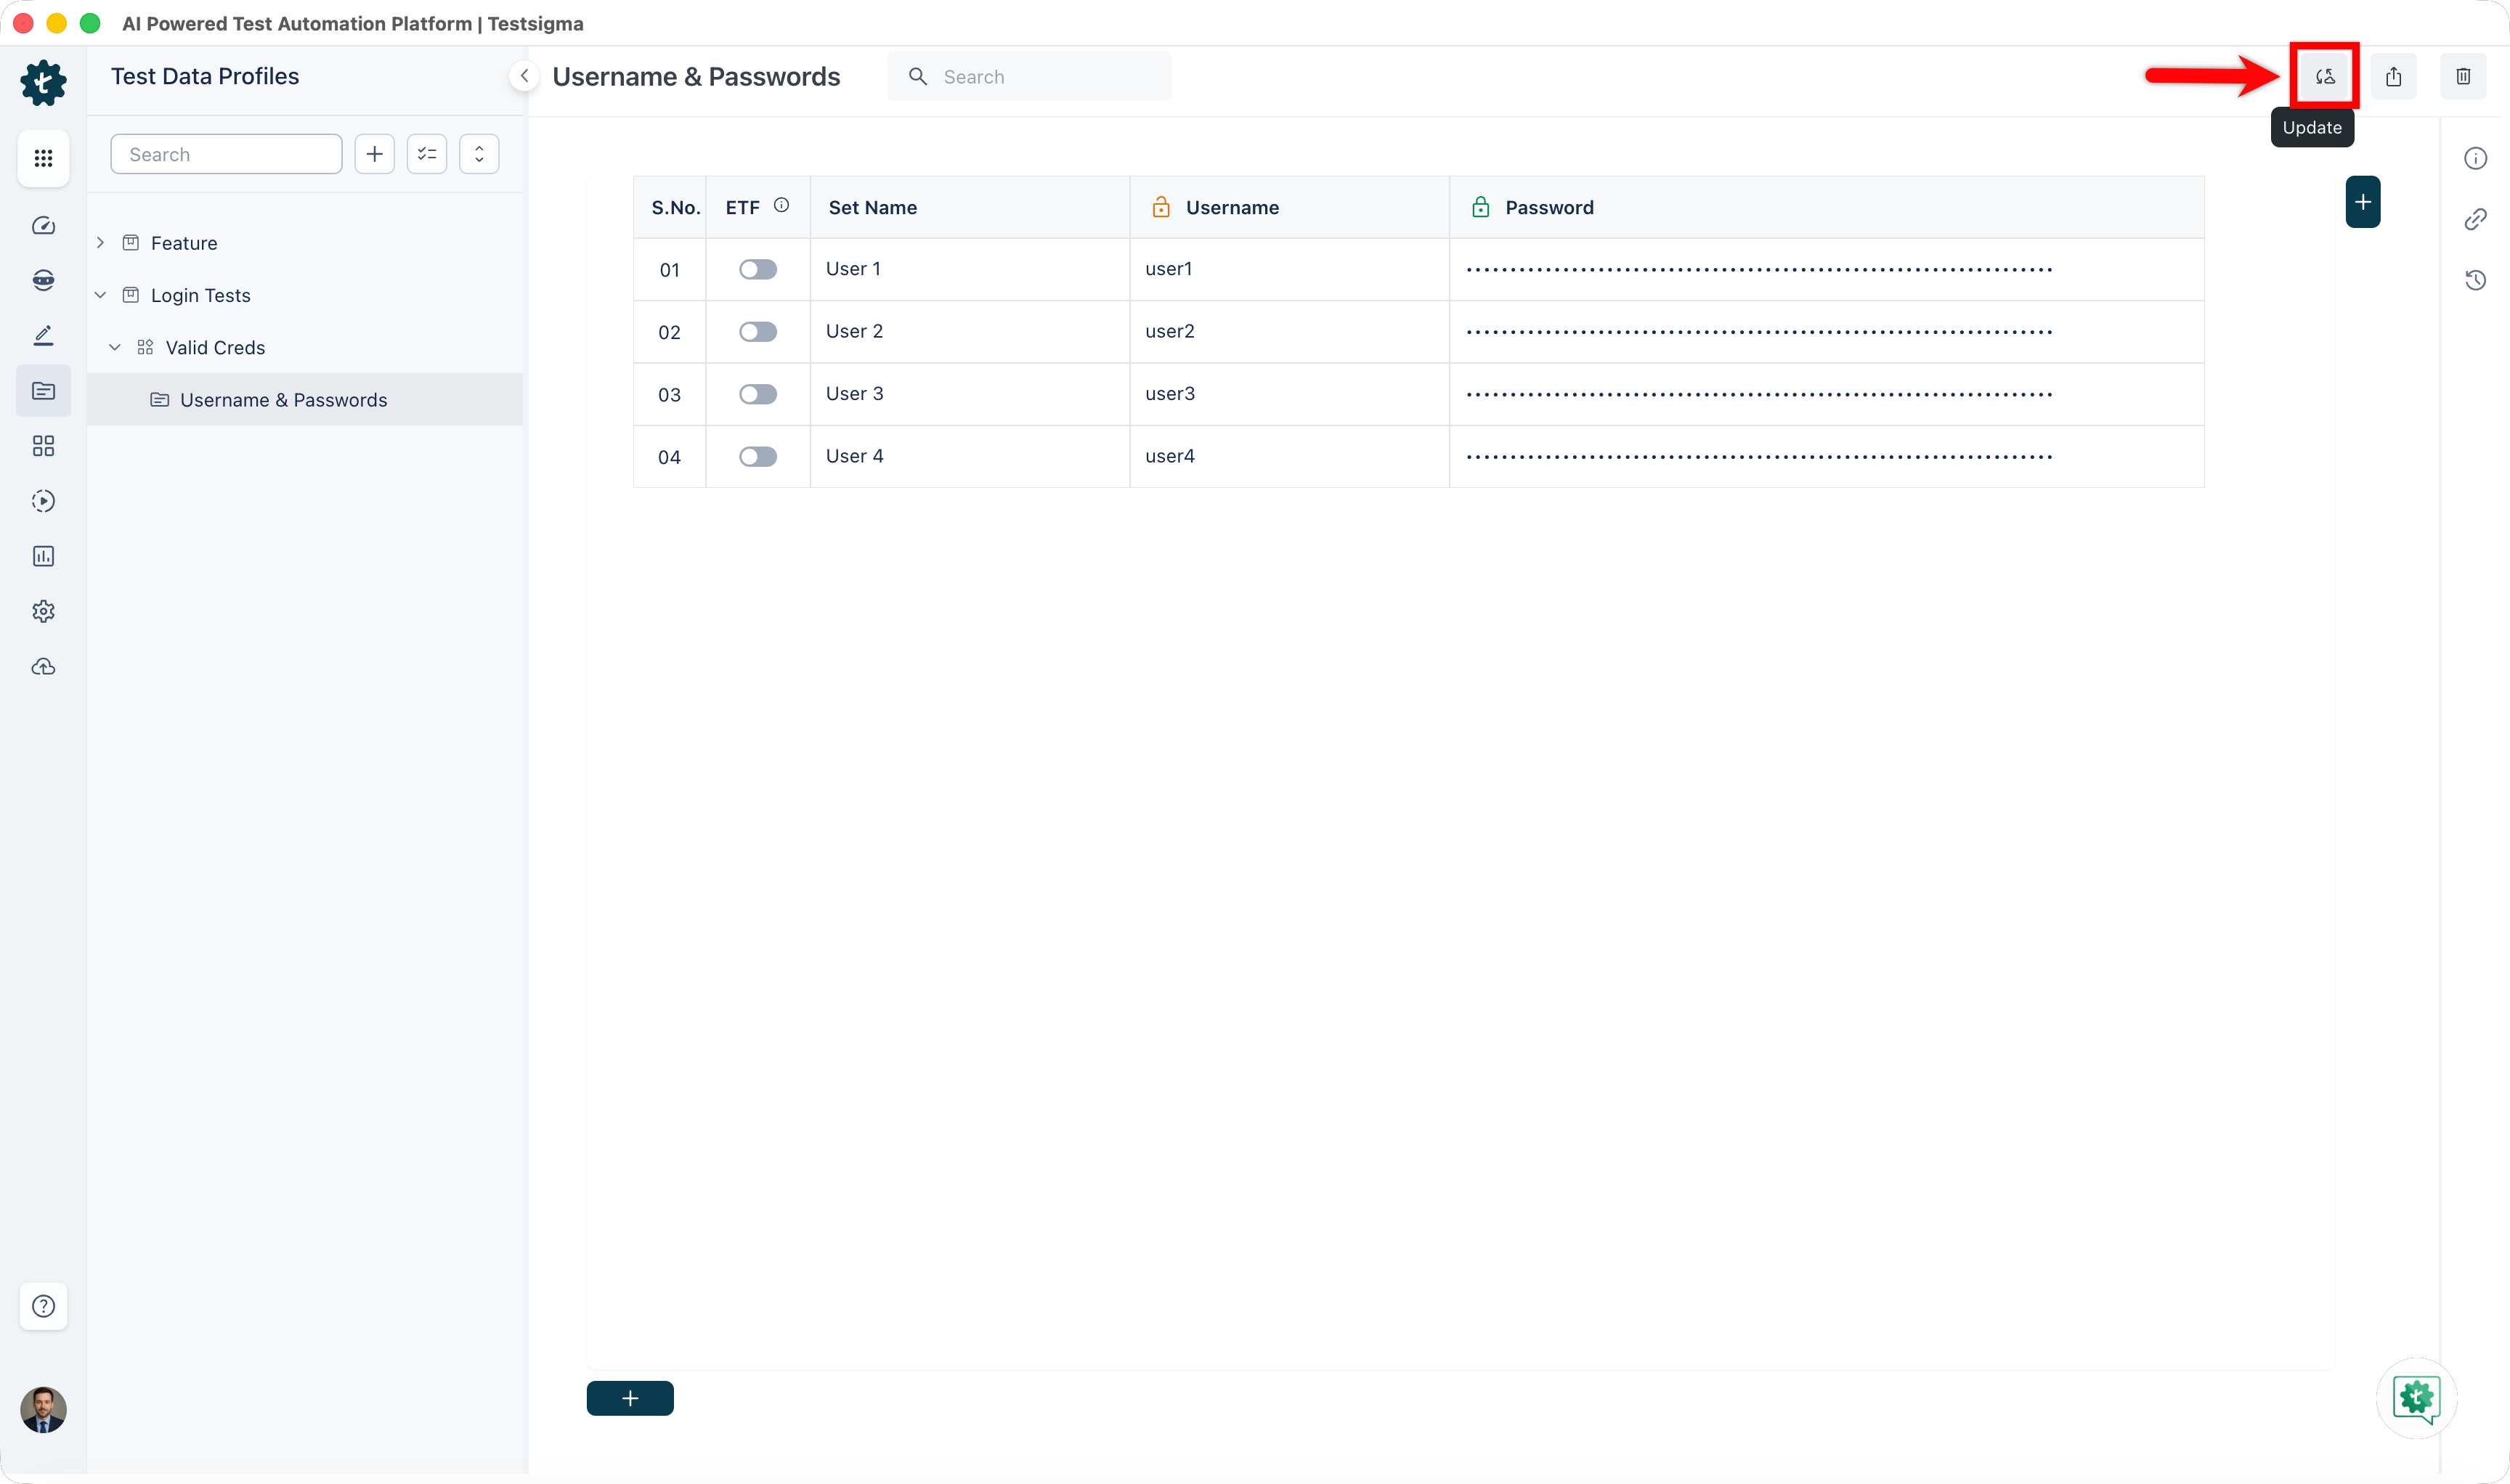Click the Test Data Profiles search field
The image size is (2510, 1484).
coord(226,154)
